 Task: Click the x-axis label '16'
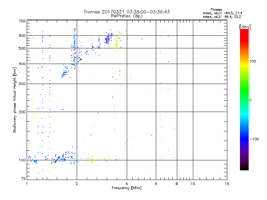(227, 184)
